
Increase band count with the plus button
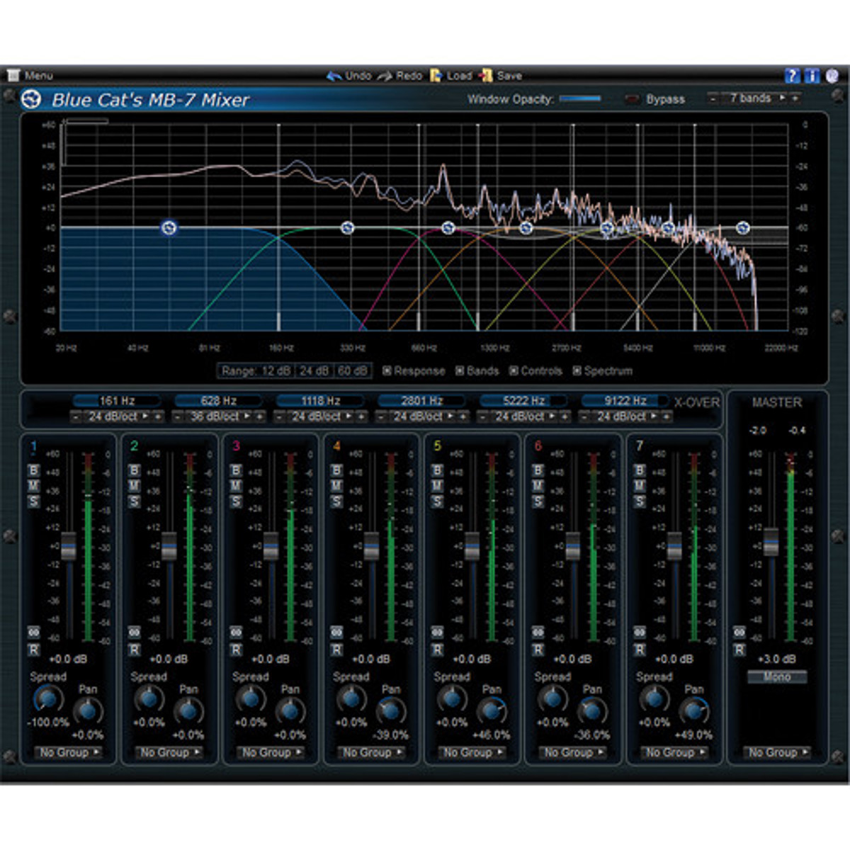click(x=796, y=98)
